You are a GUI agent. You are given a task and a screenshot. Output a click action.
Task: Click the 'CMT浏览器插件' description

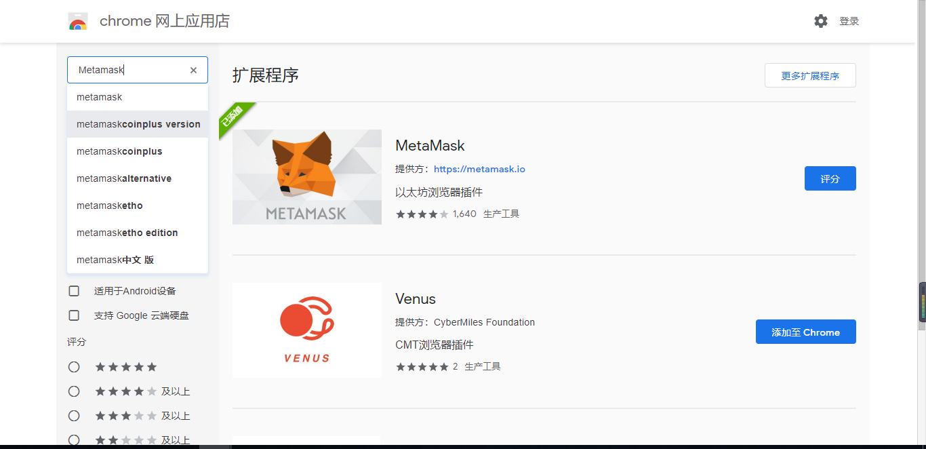pyautogui.click(x=435, y=345)
